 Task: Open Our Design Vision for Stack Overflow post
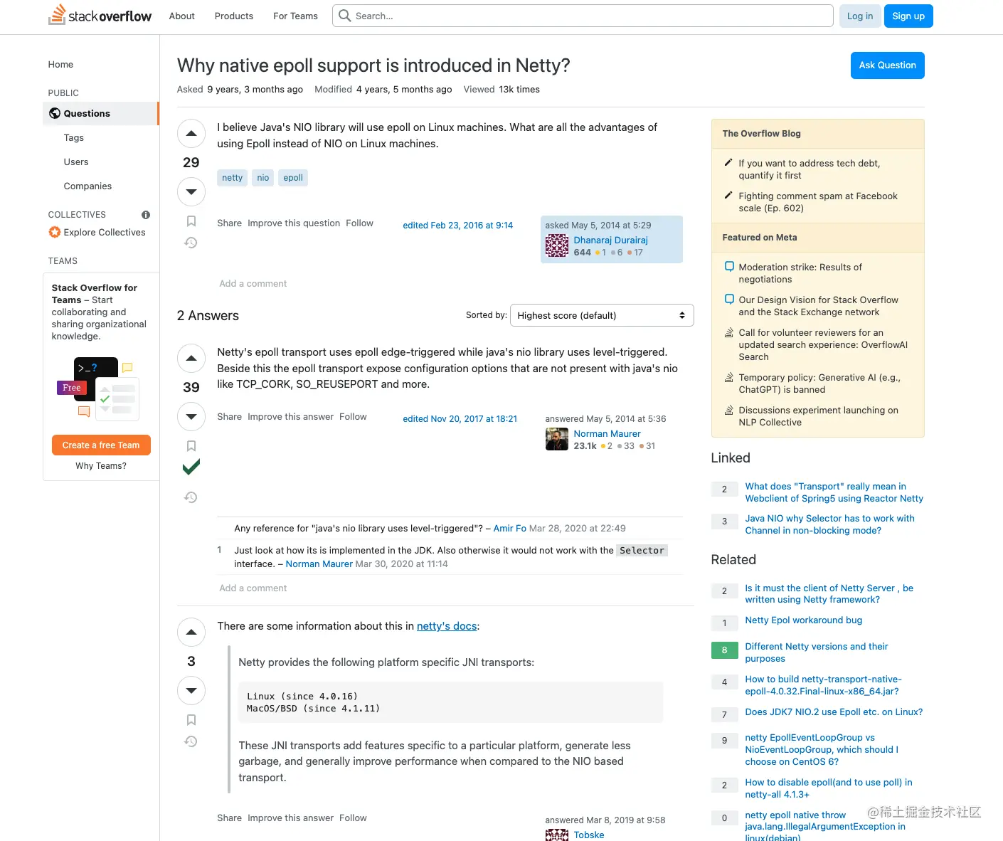tap(818, 306)
